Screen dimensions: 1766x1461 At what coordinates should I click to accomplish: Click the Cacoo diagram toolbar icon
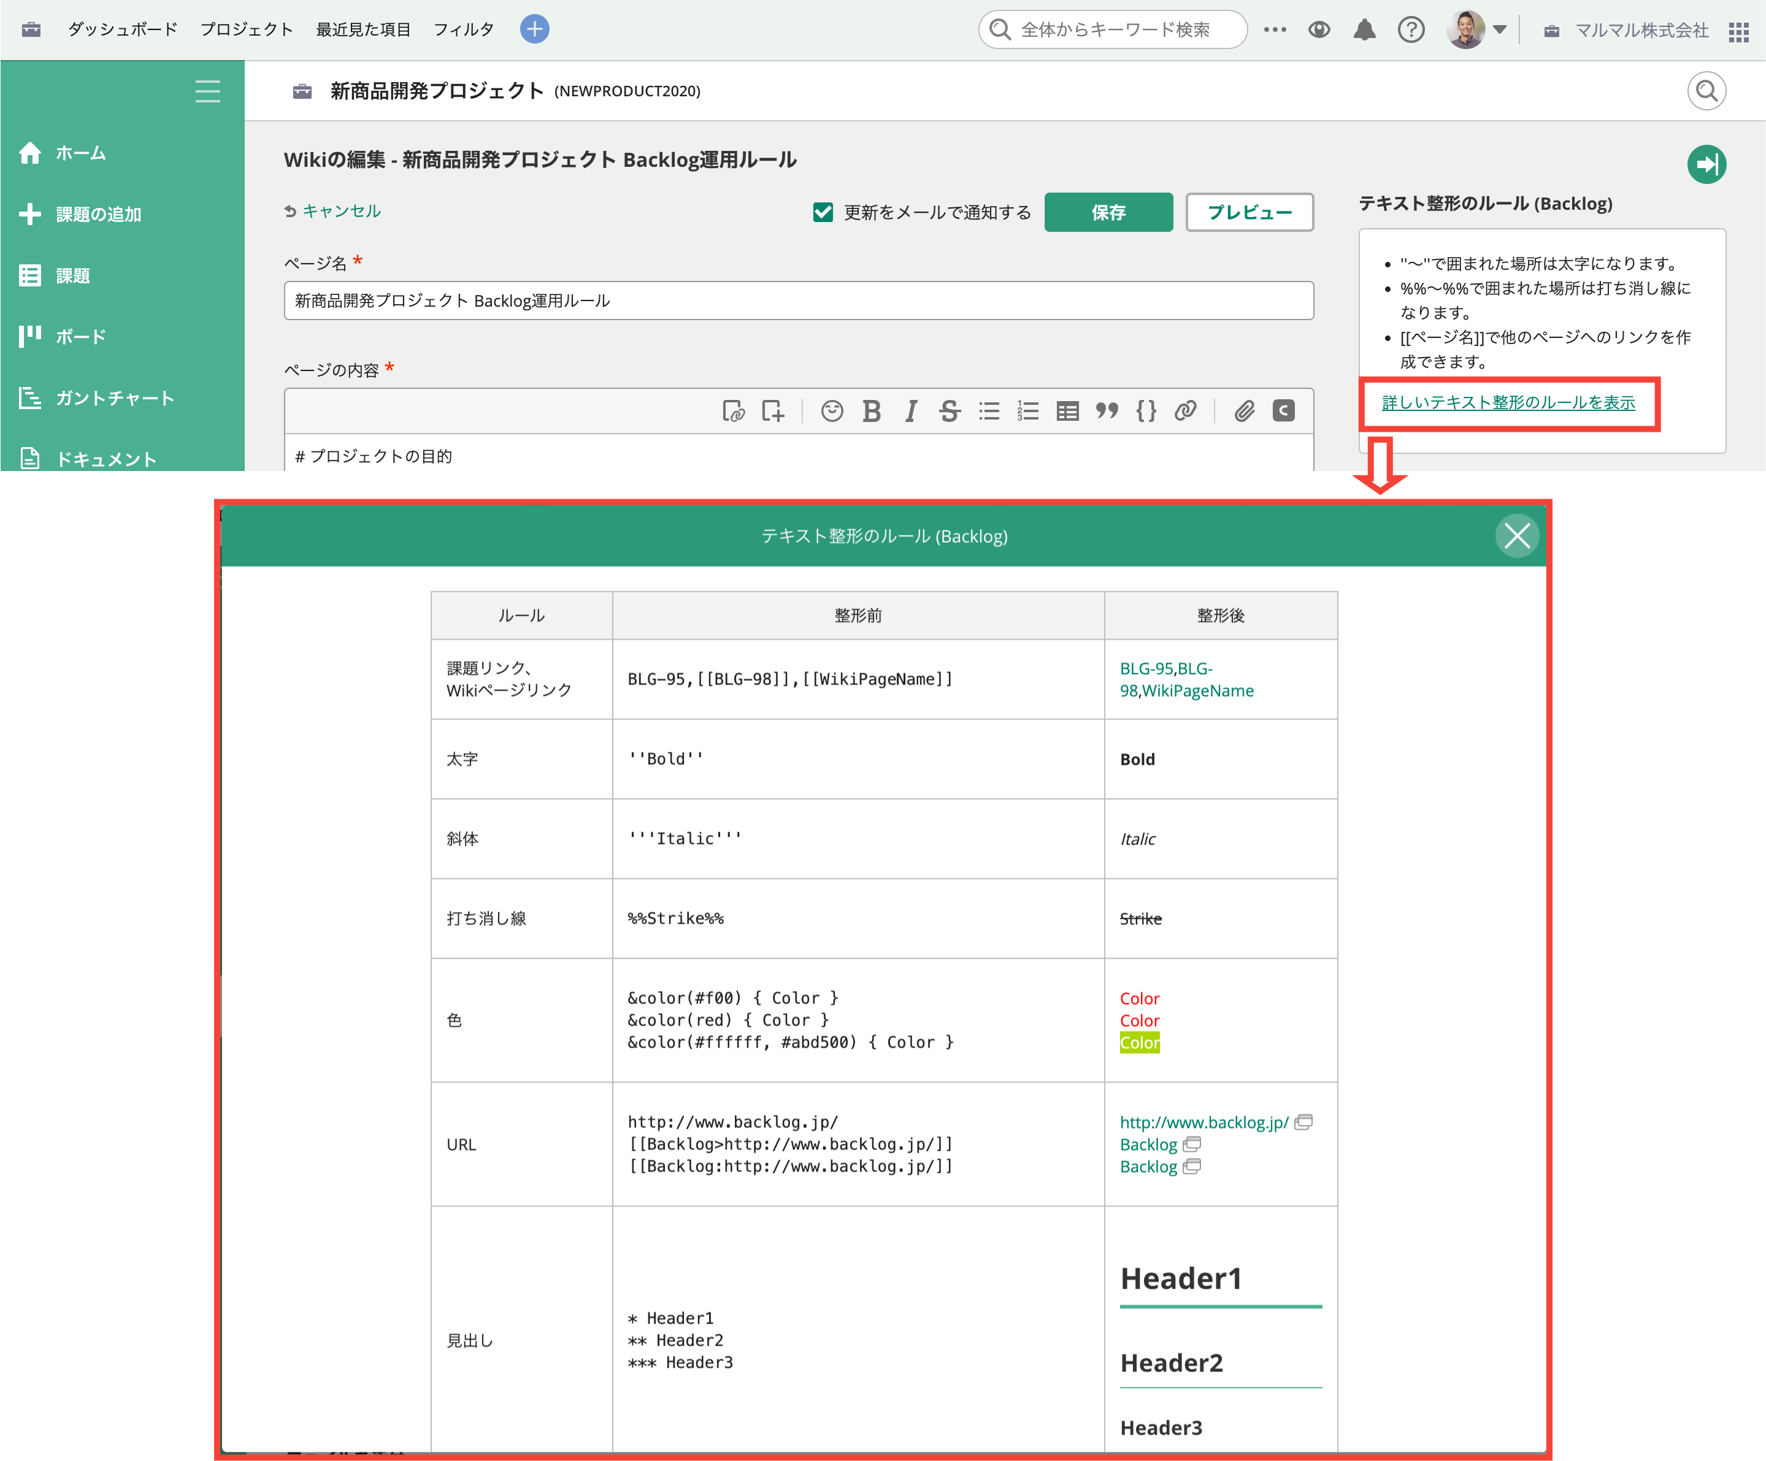(1283, 410)
